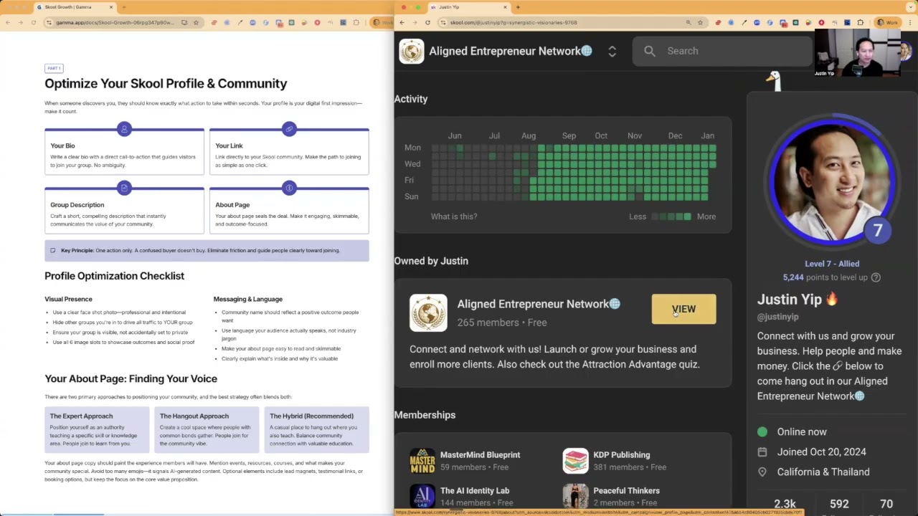Click the level 7 badge on profile photo

click(x=877, y=231)
